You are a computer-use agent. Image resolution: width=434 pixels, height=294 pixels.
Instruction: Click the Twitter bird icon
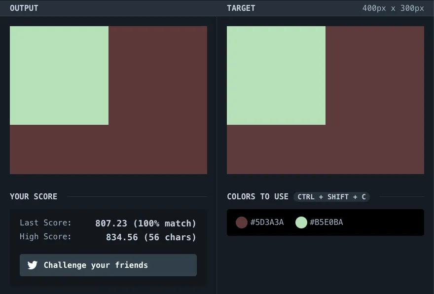tap(33, 265)
